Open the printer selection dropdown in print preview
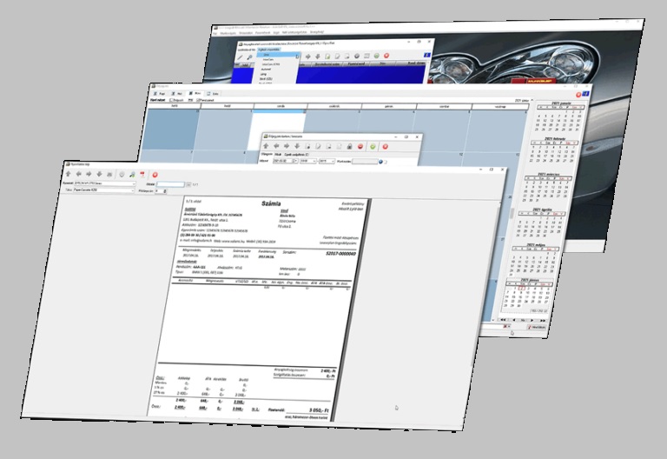Image resolution: width=667 pixels, height=459 pixels. point(105,183)
